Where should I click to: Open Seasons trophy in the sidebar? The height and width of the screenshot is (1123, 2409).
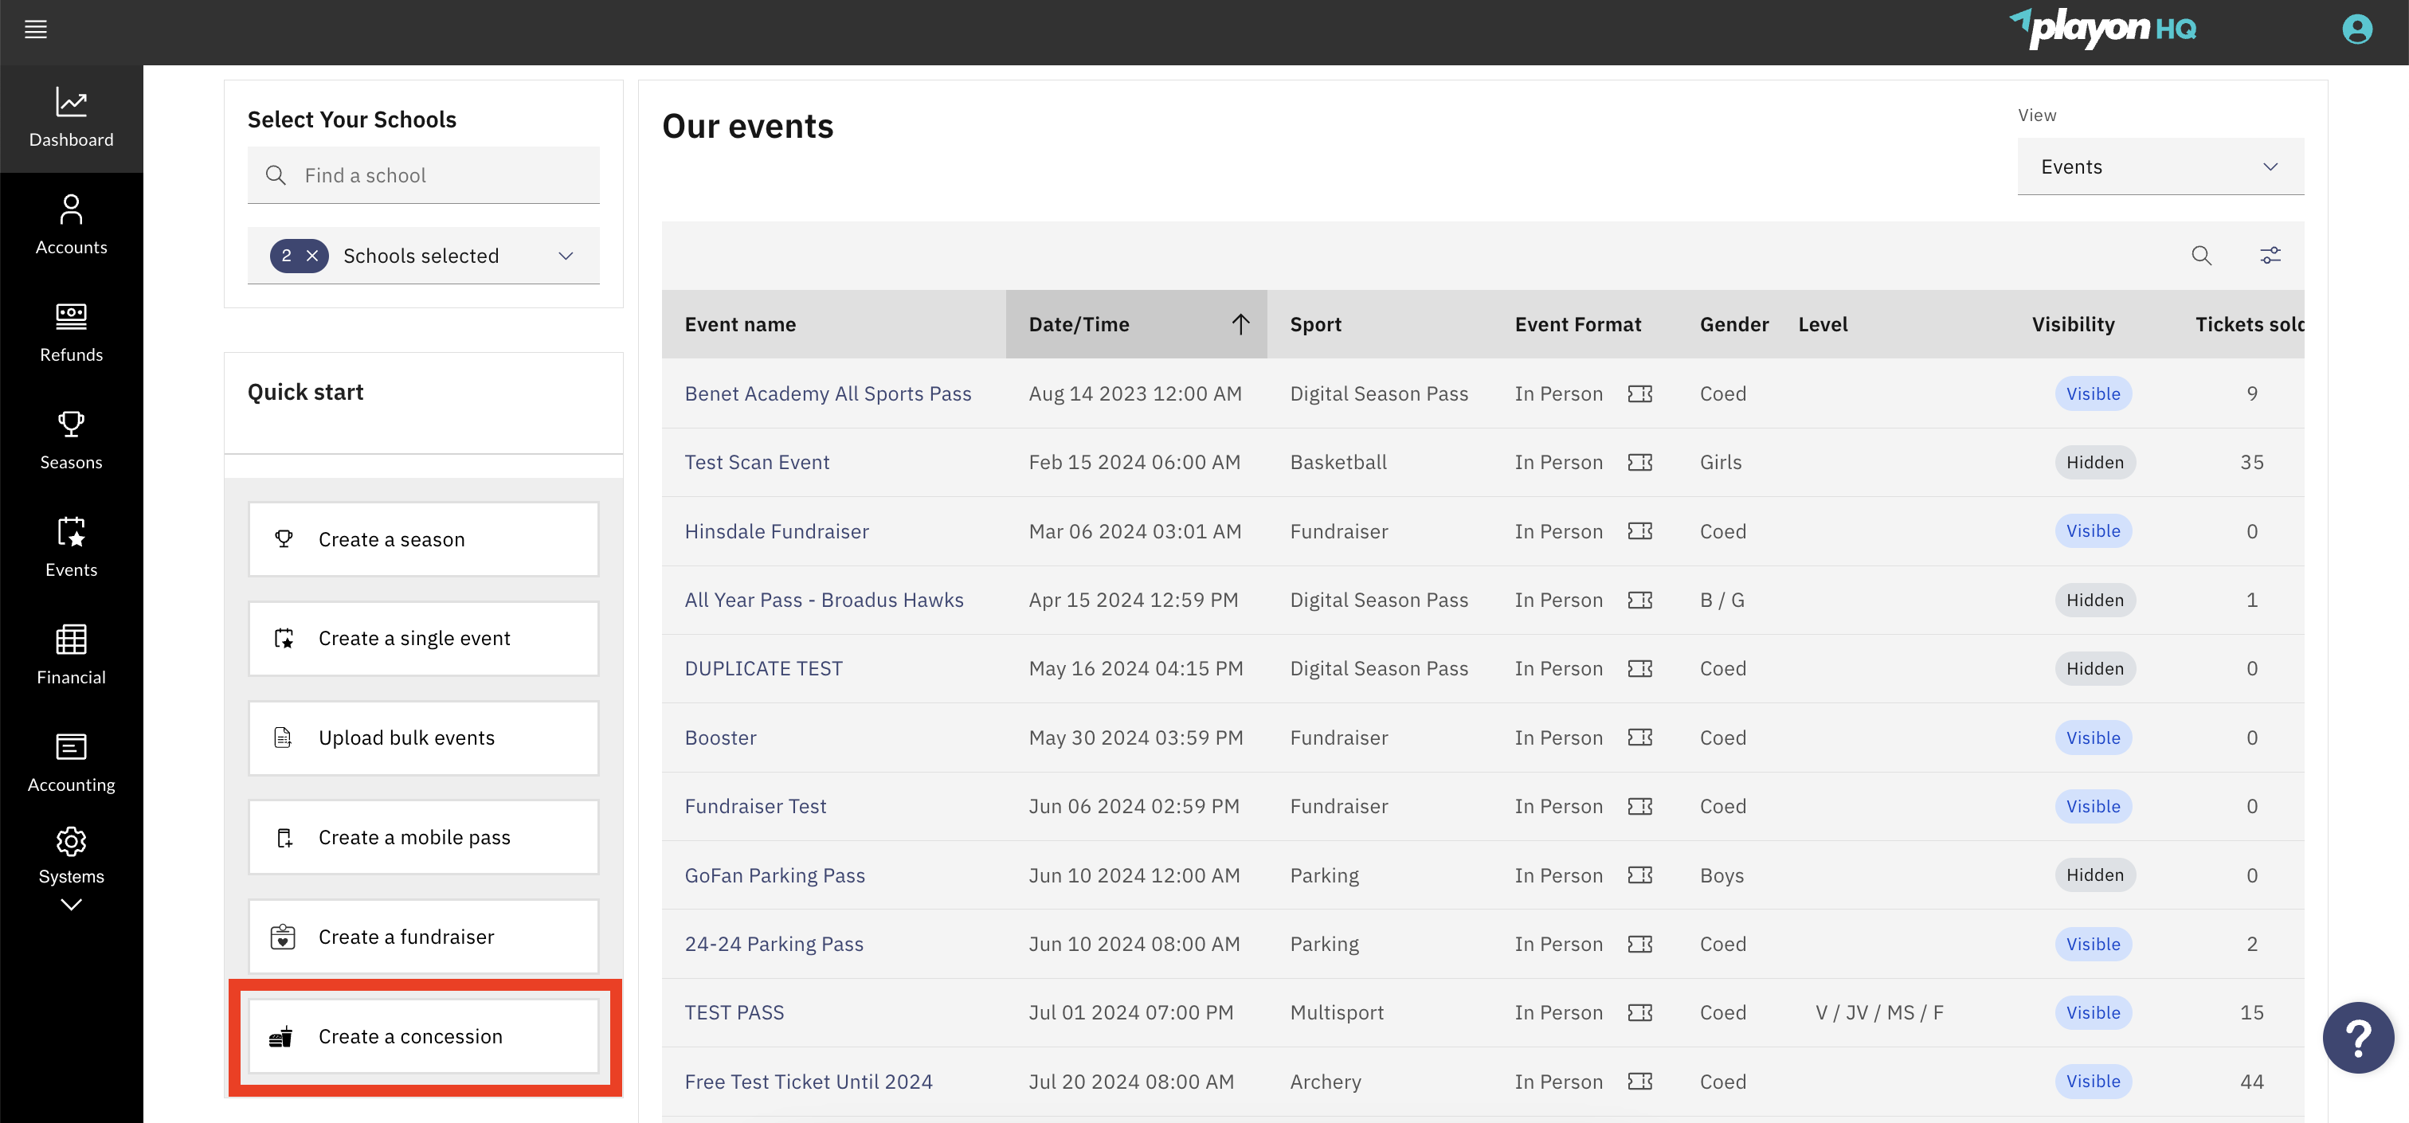point(71,440)
